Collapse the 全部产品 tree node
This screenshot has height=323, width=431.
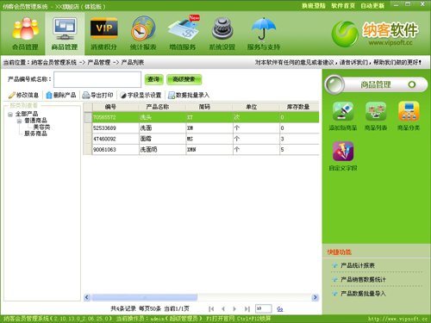coord(10,115)
